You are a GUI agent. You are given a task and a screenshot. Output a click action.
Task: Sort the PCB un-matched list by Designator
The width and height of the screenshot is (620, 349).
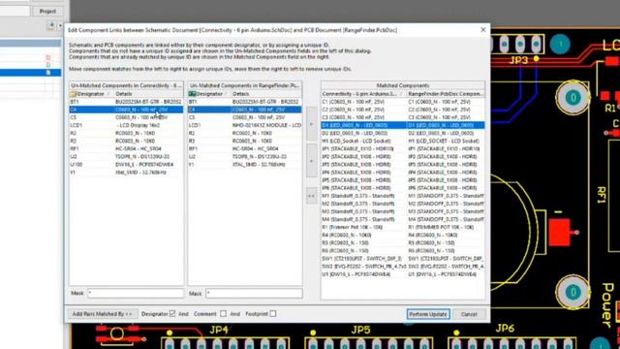point(209,94)
